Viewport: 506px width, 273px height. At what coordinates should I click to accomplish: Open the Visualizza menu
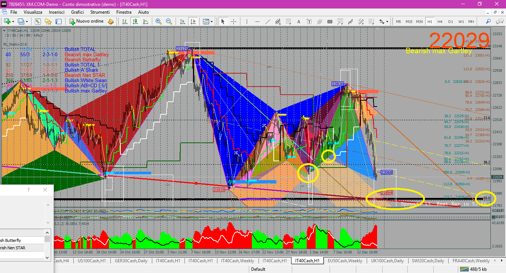[x=33, y=12]
